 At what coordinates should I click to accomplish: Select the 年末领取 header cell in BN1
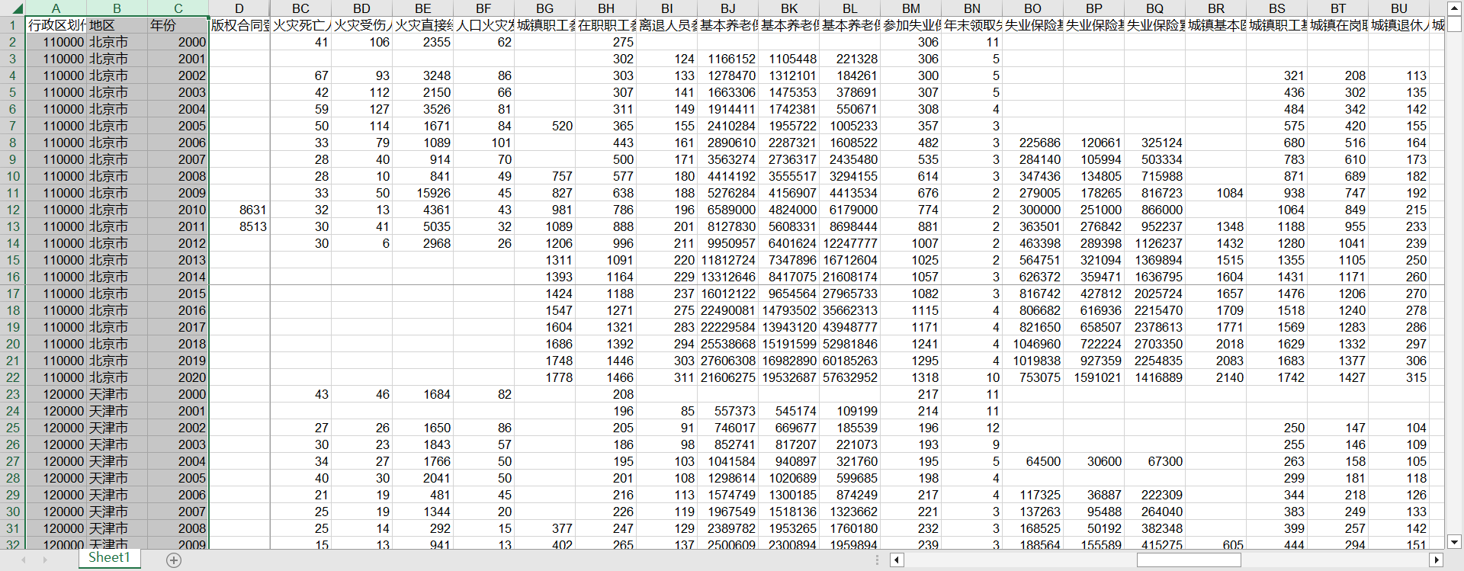[972, 25]
